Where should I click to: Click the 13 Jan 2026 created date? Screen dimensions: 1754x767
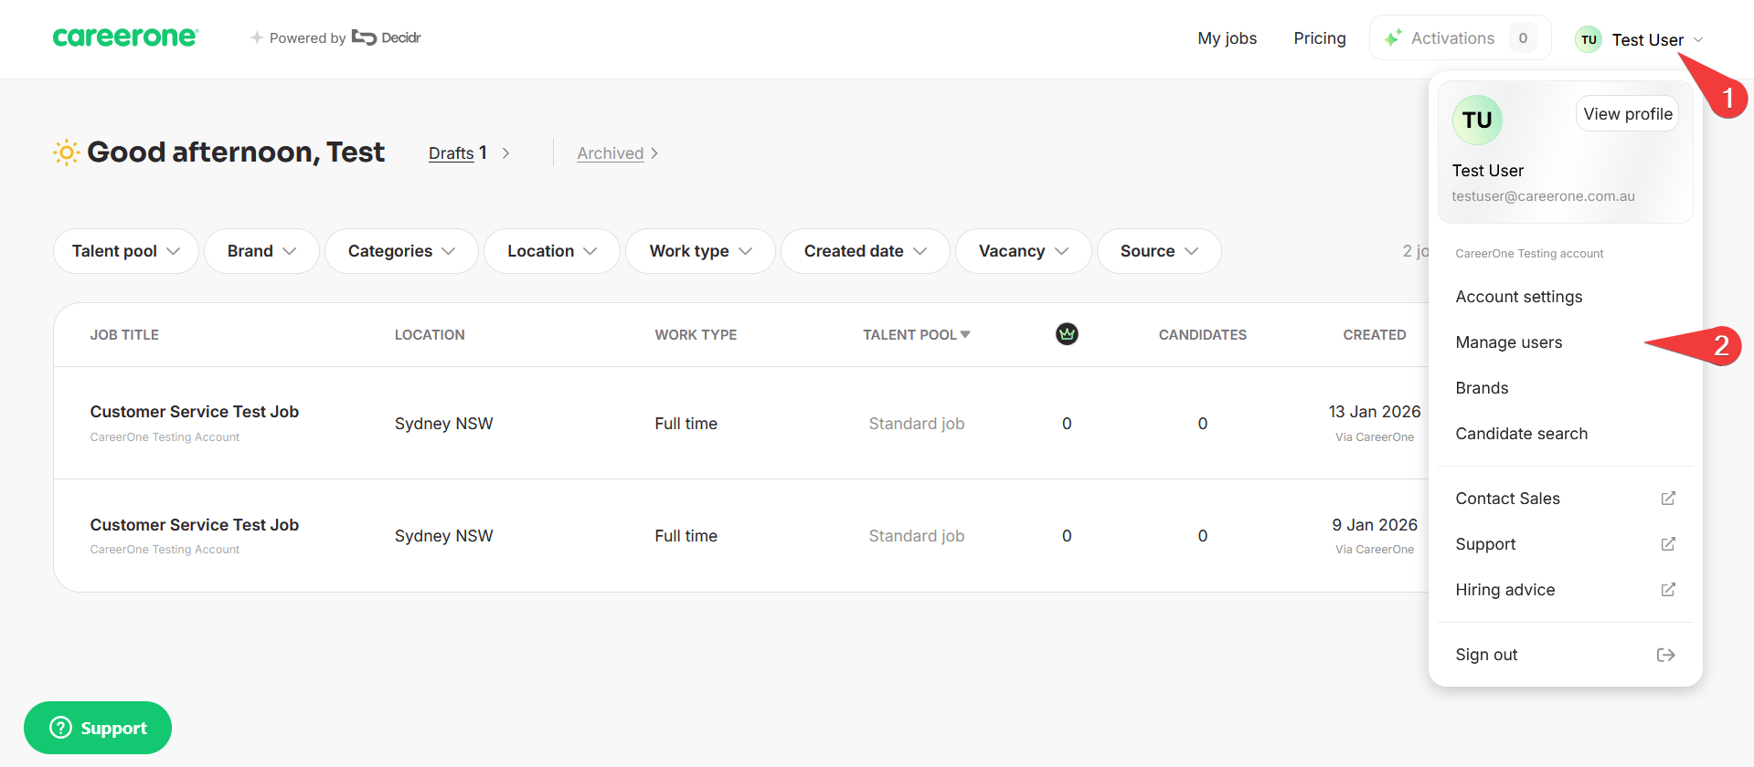[1375, 412]
